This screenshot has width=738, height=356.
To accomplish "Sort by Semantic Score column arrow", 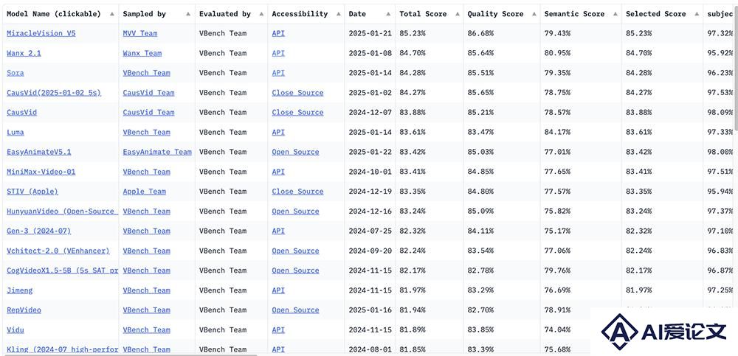I will pyautogui.click(x=615, y=14).
